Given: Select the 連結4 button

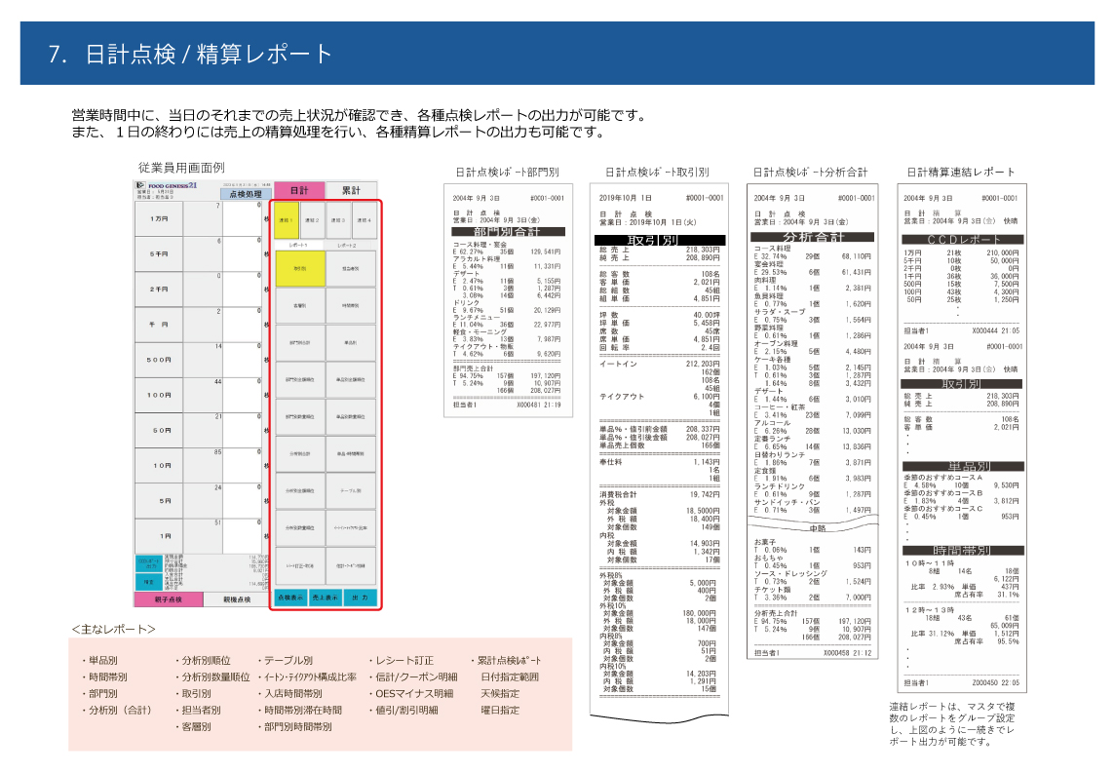Looking at the screenshot, I should click(365, 220).
